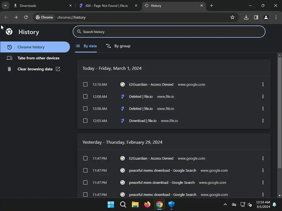Open the Chrome profile avatar
Image resolution: width=282 pixels, height=211 pixels.
266,17
